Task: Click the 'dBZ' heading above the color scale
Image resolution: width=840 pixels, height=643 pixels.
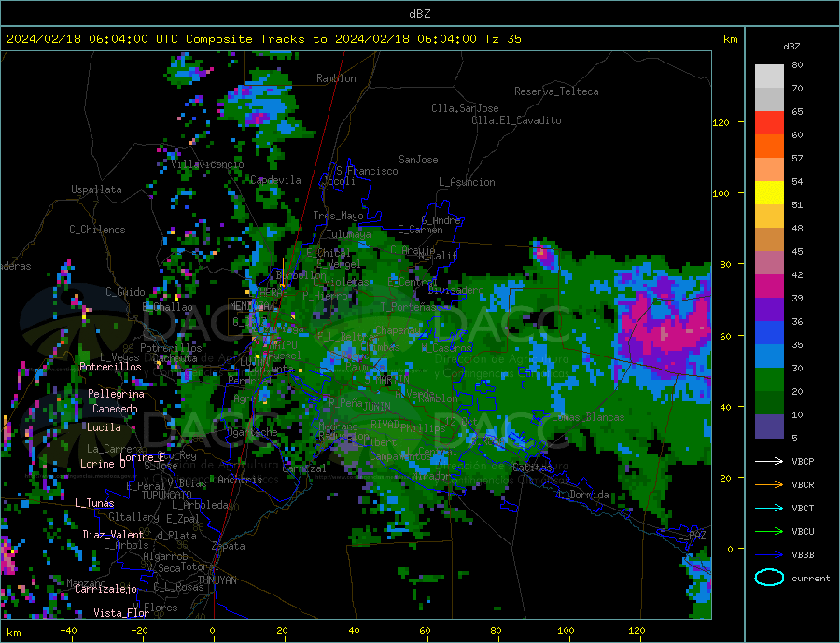Action: point(791,47)
